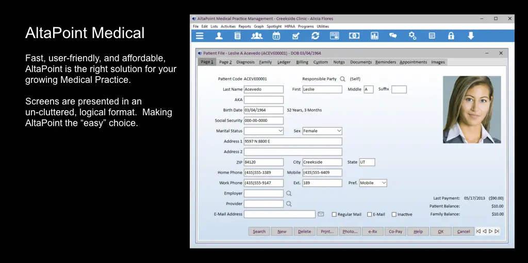
Task: Click the document list toolbar icon
Action: click(x=238, y=36)
